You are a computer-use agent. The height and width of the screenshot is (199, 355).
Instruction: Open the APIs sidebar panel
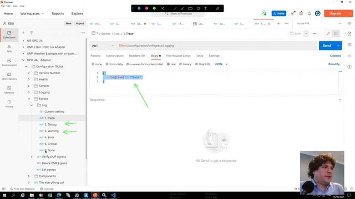[x=9, y=48]
